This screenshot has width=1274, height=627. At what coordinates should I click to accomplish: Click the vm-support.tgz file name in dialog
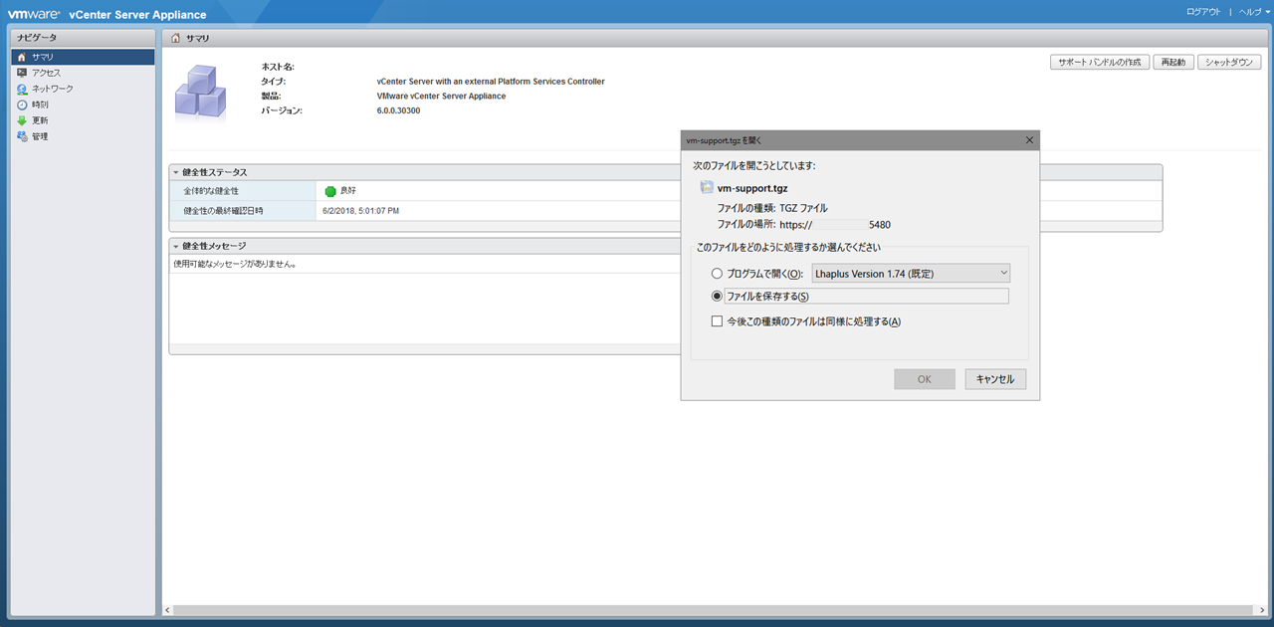point(752,187)
